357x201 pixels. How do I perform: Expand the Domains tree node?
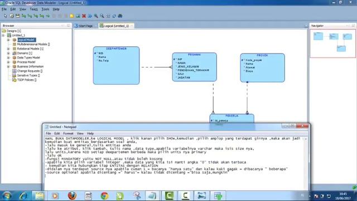(x=8, y=54)
